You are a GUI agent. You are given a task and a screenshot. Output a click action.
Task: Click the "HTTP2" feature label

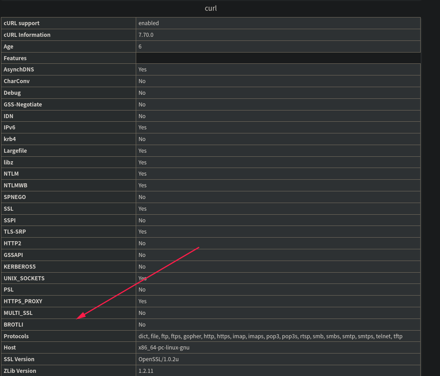(12, 243)
